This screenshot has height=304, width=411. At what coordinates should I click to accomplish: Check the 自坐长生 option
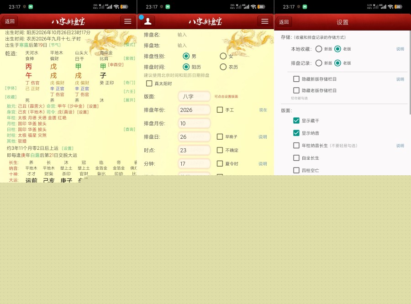point(296,158)
